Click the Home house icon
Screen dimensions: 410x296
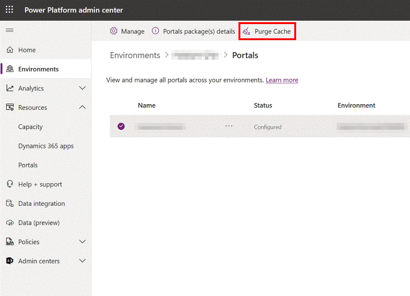pos(10,50)
